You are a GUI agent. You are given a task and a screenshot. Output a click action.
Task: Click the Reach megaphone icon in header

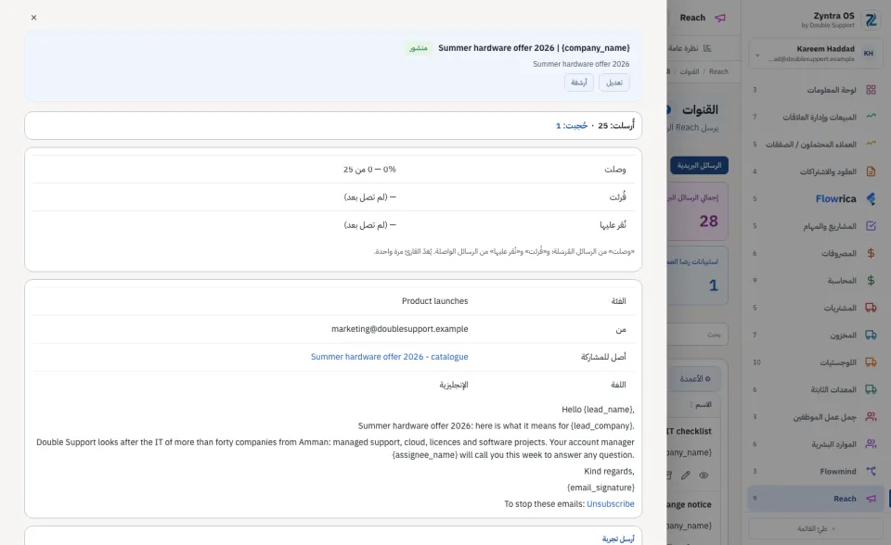(x=720, y=18)
